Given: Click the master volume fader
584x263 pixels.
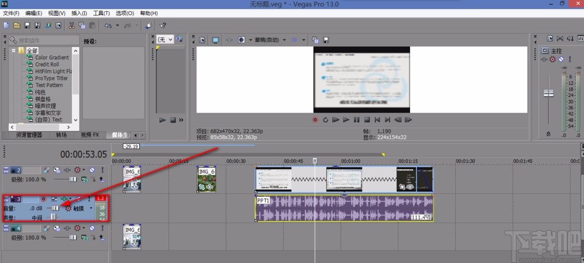Looking at the screenshot, I should (548, 94).
